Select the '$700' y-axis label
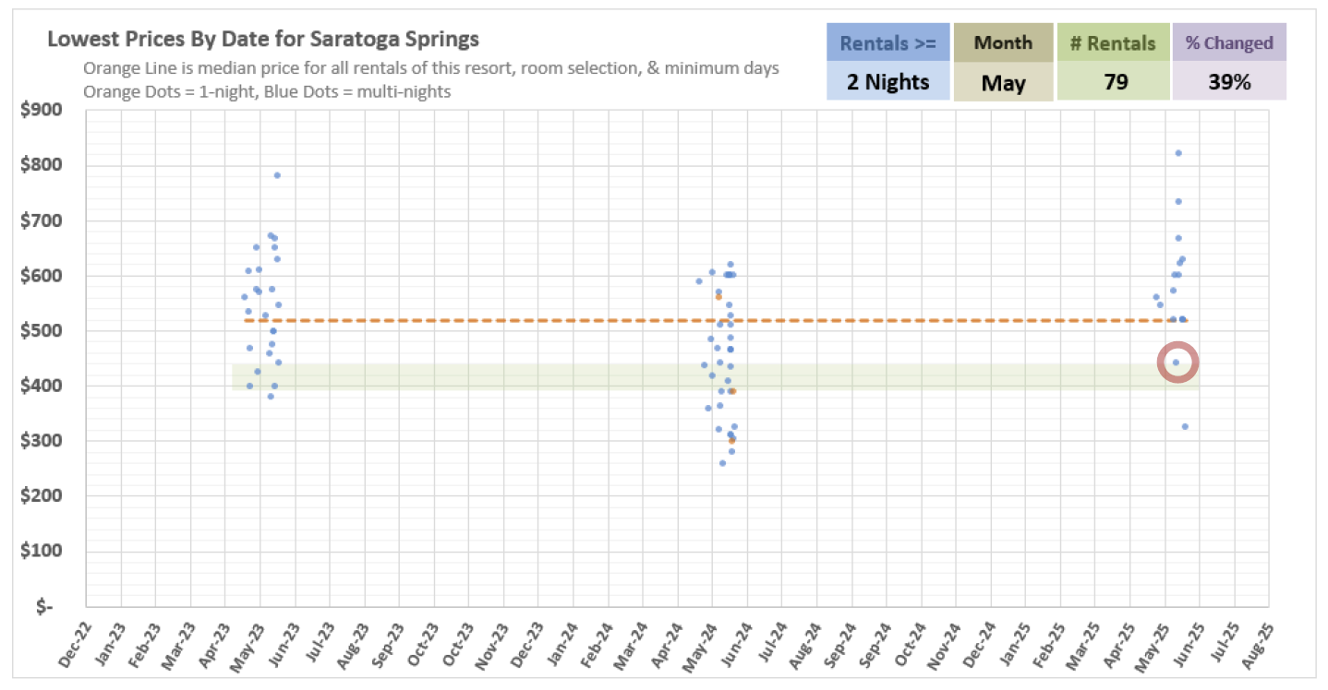The width and height of the screenshot is (1328, 690). tap(42, 220)
